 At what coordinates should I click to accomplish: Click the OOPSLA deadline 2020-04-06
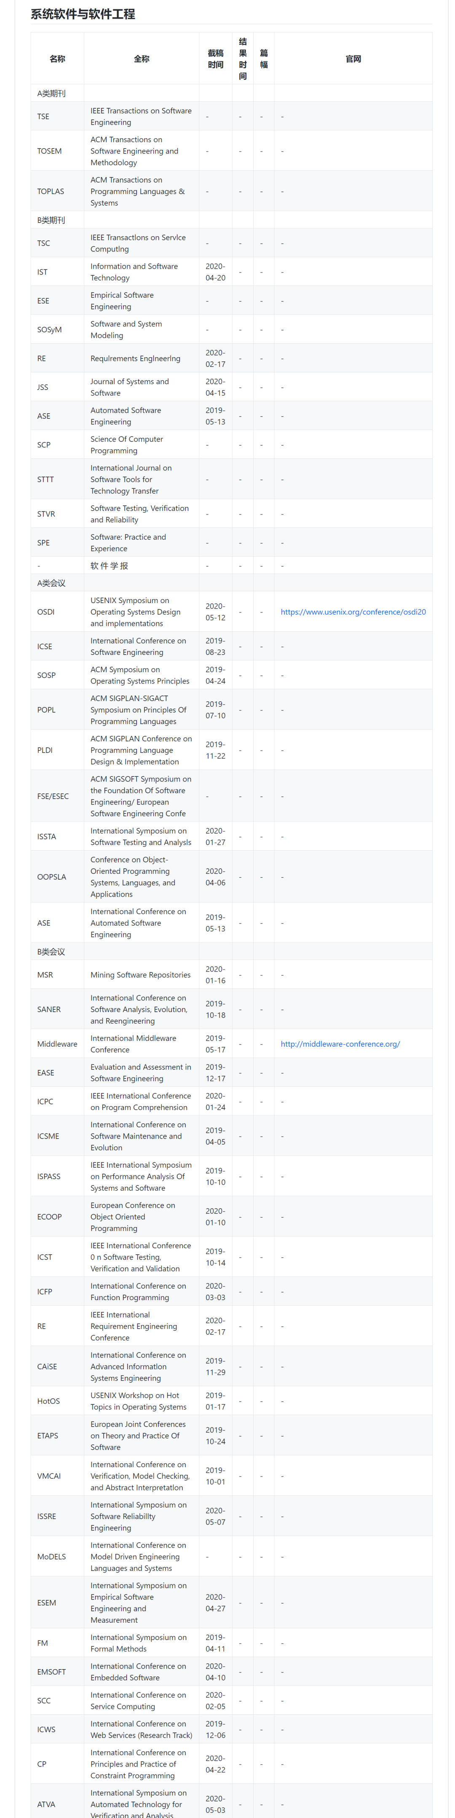click(x=215, y=877)
